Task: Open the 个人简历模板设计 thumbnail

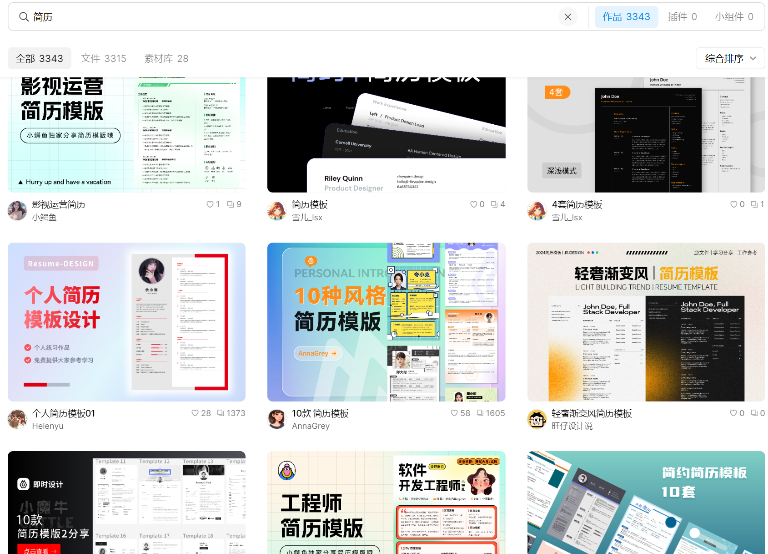Action: click(126, 322)
